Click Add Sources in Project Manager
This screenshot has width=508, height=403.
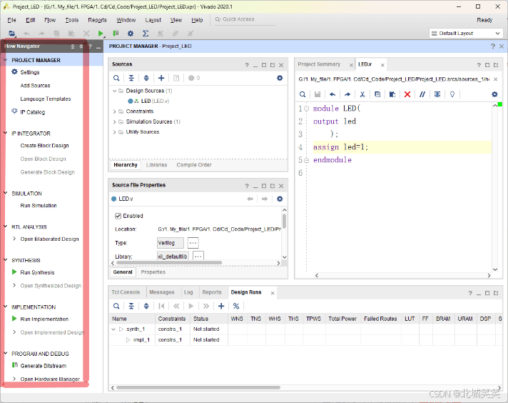click(x=35, y=86)
